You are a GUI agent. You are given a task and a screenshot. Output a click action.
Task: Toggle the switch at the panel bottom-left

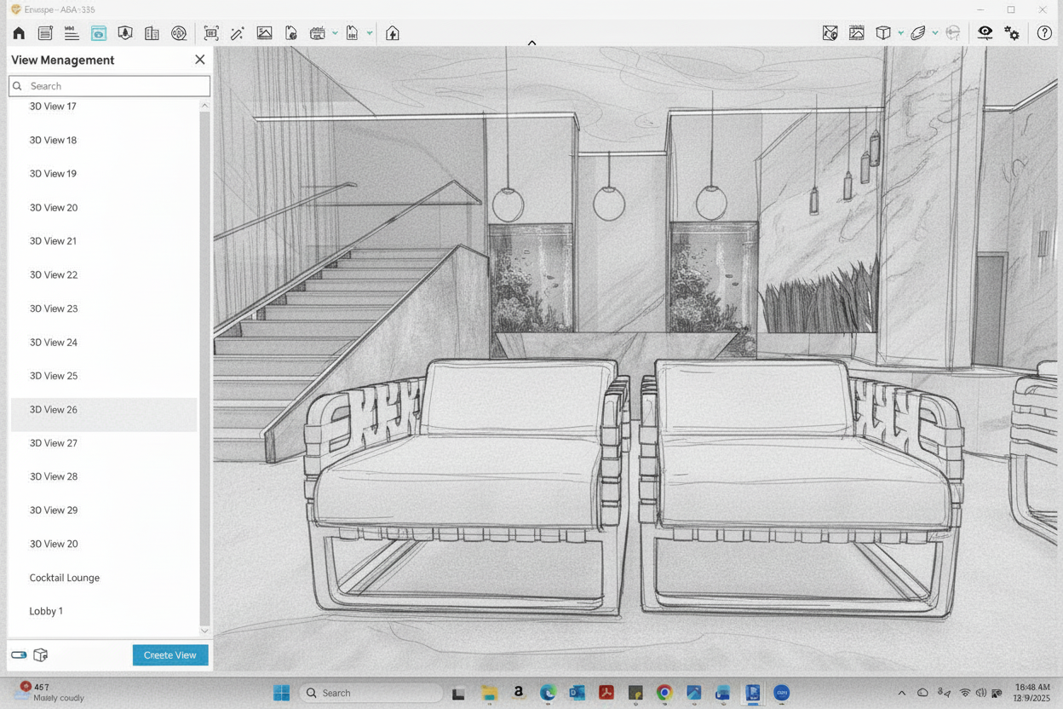point(19,655)
